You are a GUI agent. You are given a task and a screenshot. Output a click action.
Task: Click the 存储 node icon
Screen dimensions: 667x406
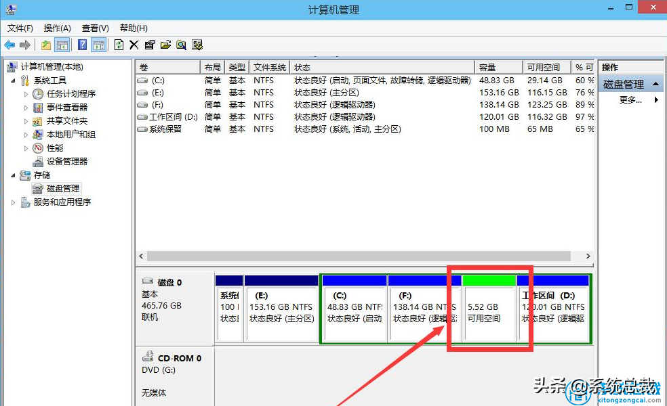click(25, 175)
